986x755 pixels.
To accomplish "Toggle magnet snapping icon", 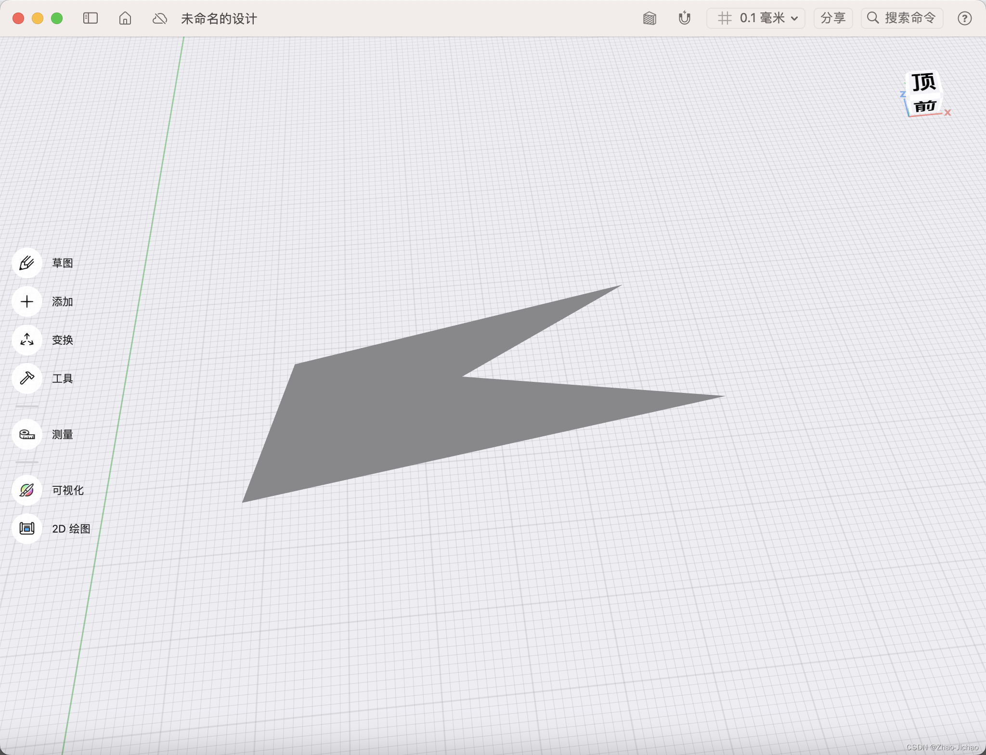I will [684, 18].
